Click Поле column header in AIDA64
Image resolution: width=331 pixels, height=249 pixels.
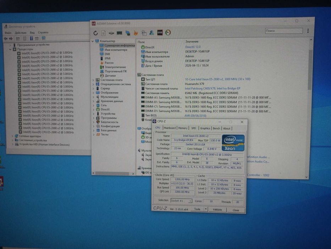pos(141,42)
